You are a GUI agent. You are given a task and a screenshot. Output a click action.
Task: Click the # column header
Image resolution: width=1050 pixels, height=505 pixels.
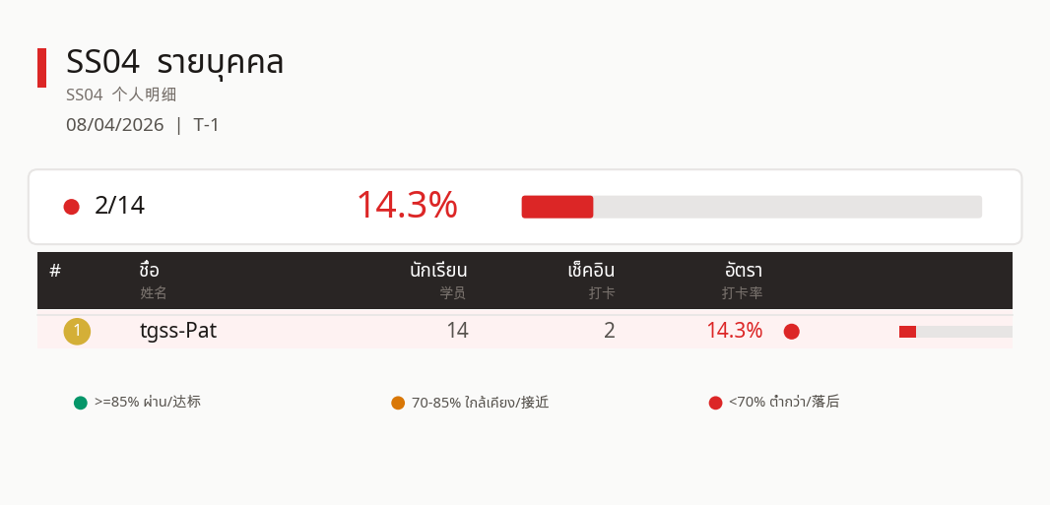click(55, 271)
